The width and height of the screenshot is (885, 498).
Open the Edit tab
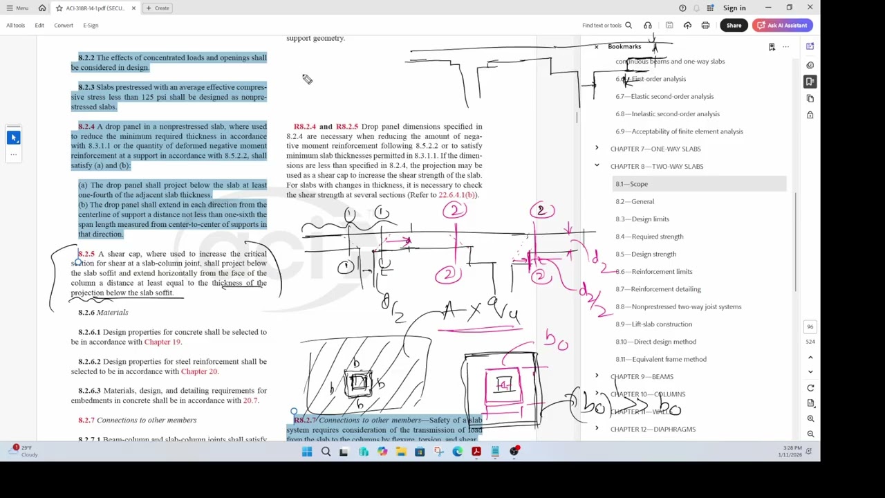click(39, 25)
